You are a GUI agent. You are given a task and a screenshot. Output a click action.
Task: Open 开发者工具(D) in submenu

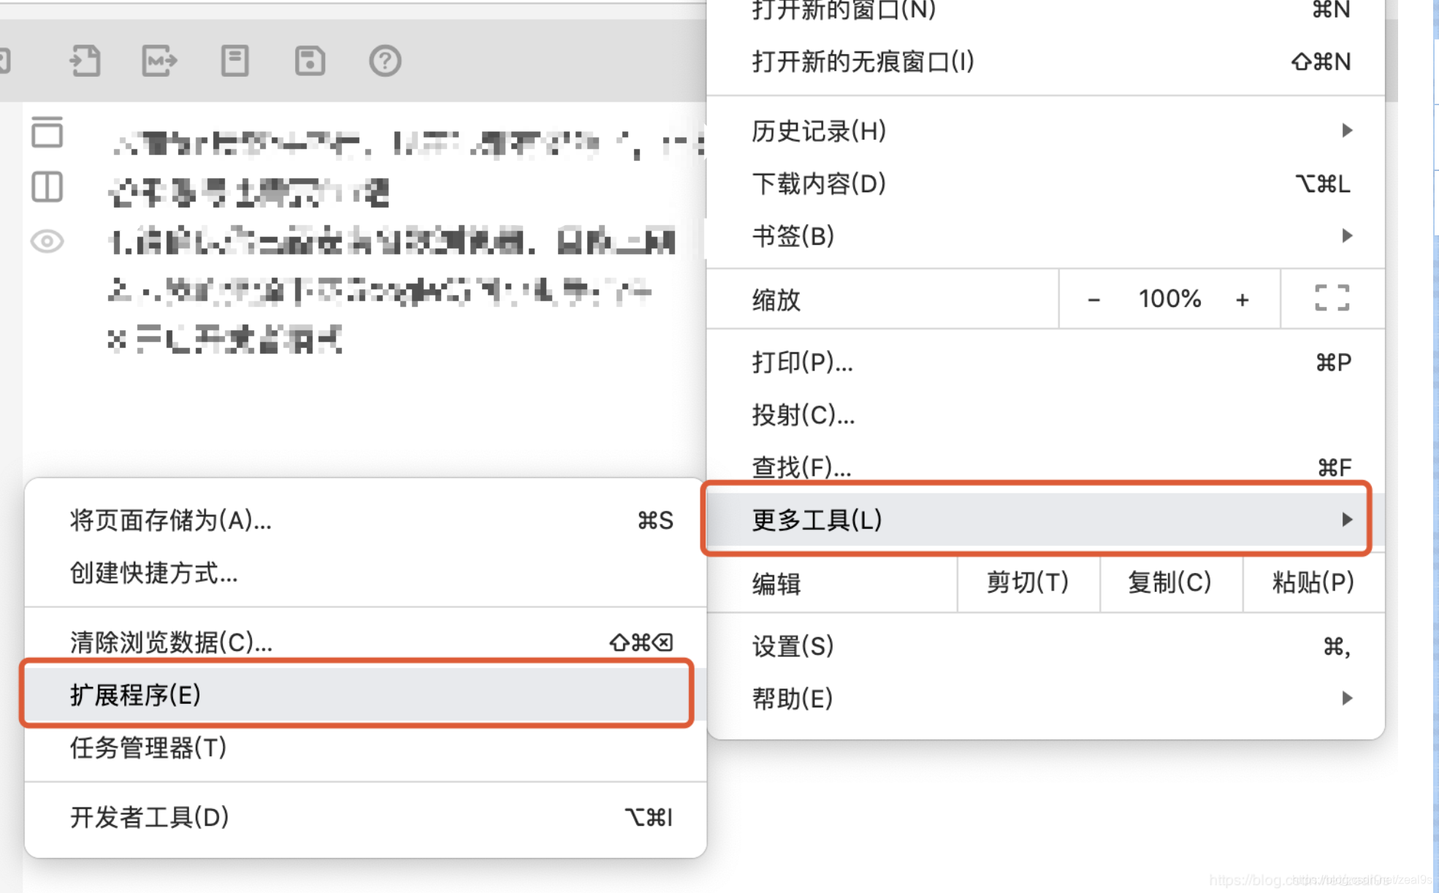pos(365,817)
